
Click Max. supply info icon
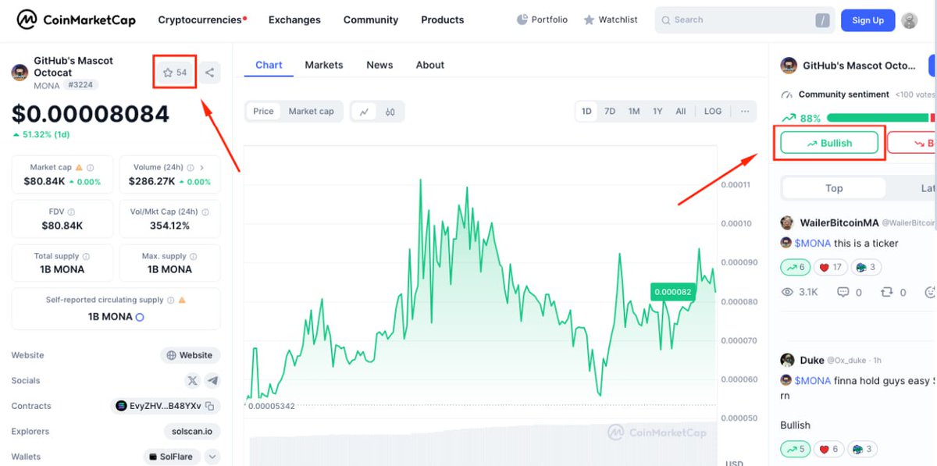pos(193,256)
